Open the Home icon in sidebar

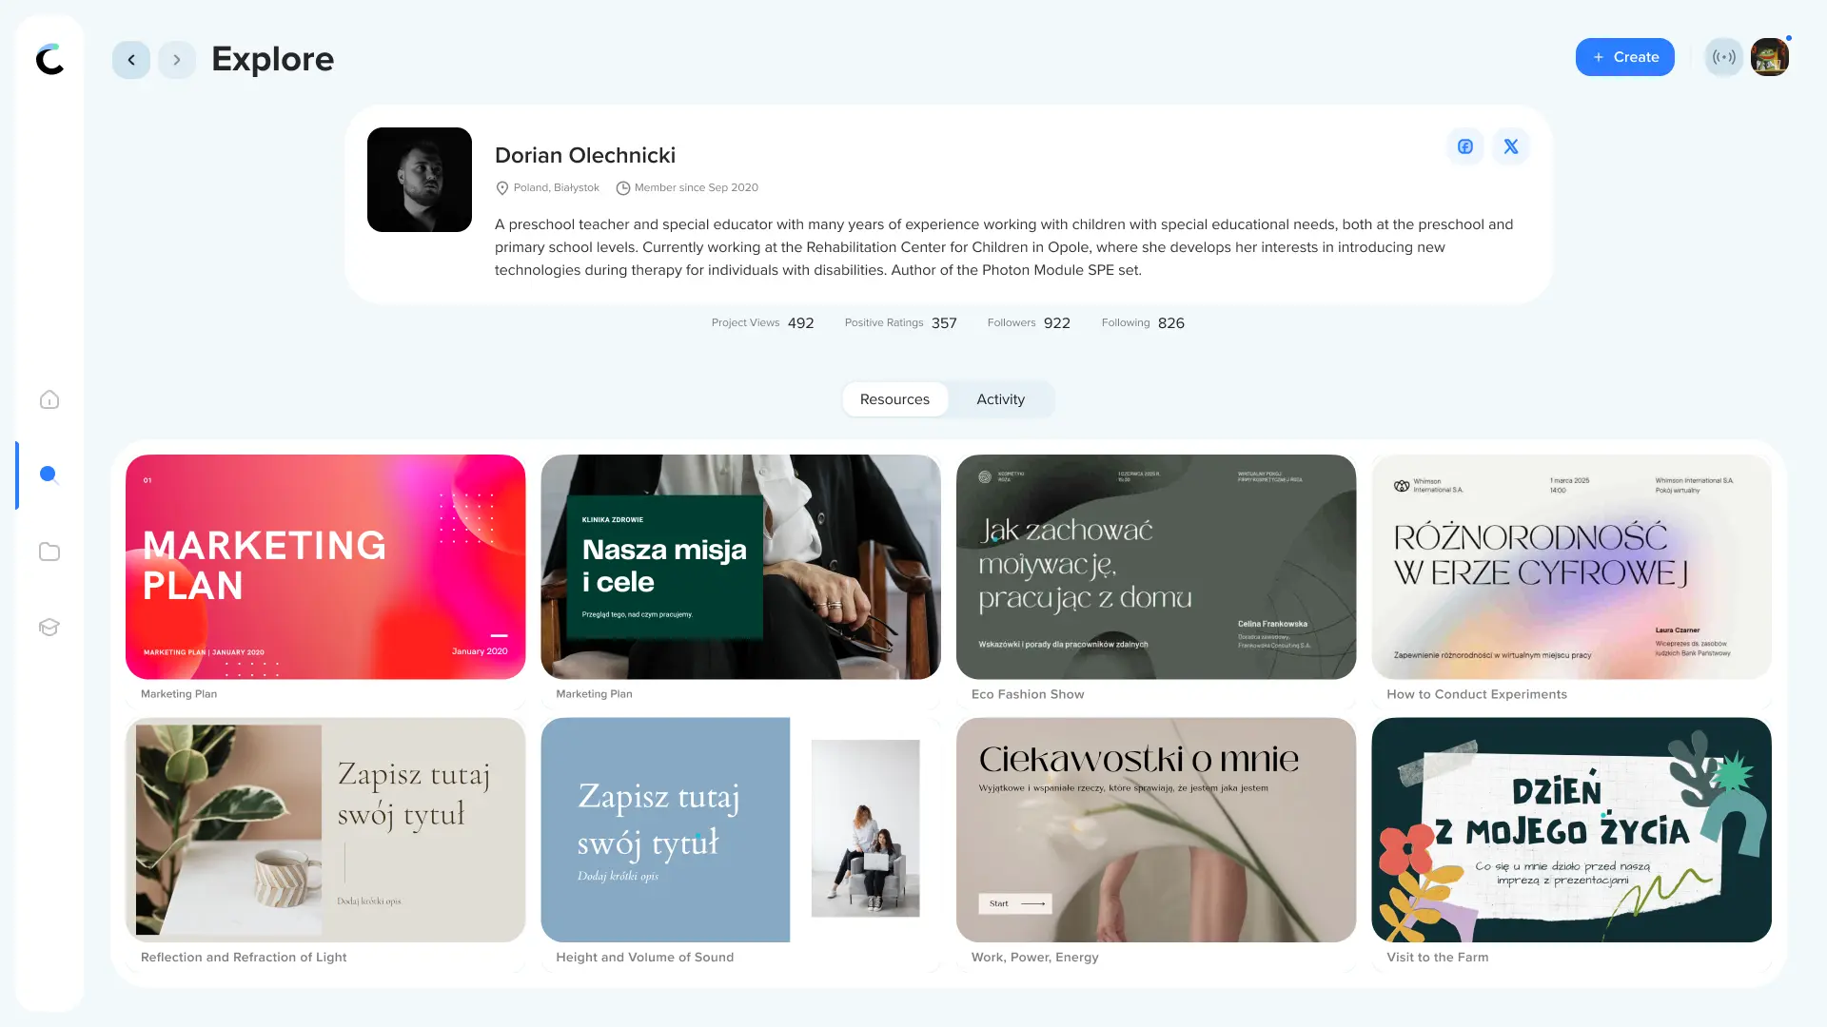pos(49,399)
